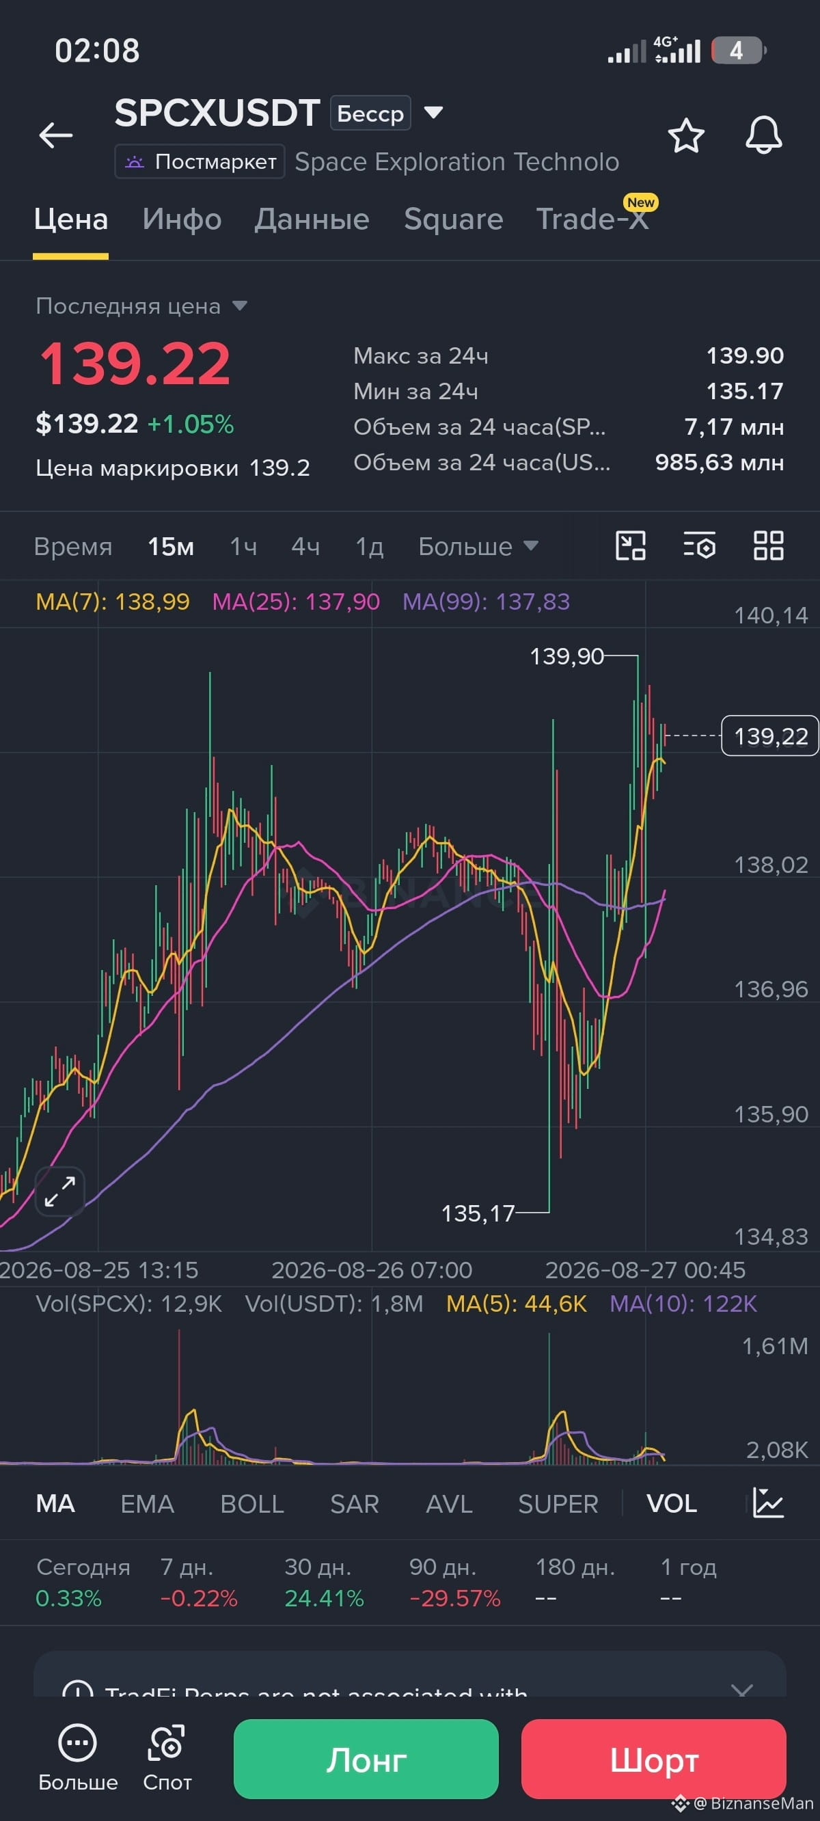
Task: Toggle the SAR indicator
Action: click(354, 1503)
